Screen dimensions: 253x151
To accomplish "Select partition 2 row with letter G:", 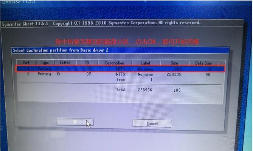I will pos(120,74).
